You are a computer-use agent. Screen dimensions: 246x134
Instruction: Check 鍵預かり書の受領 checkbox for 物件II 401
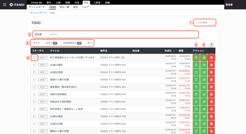click(35, 80)
